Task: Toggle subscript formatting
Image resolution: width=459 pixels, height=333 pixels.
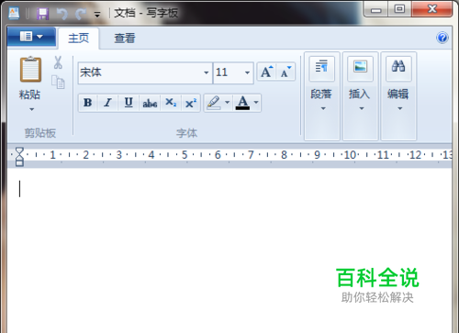Action: [171, 103]
